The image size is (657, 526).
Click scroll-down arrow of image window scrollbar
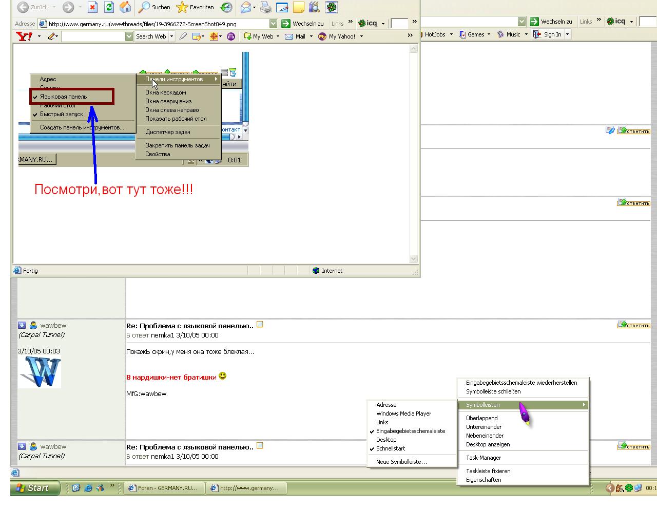414,259
